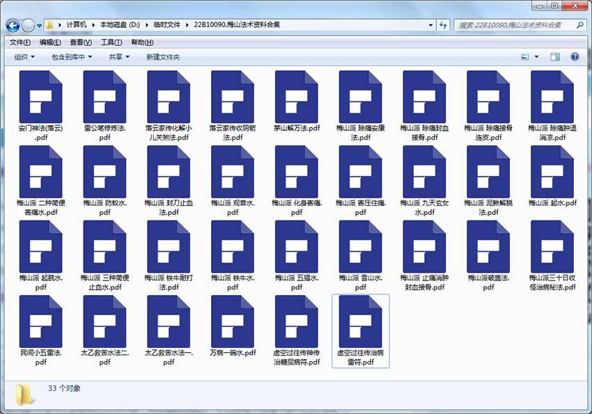
Task: Select 虚空过往传神传治糖尿病符.pdf file
Action: (297, 331)
